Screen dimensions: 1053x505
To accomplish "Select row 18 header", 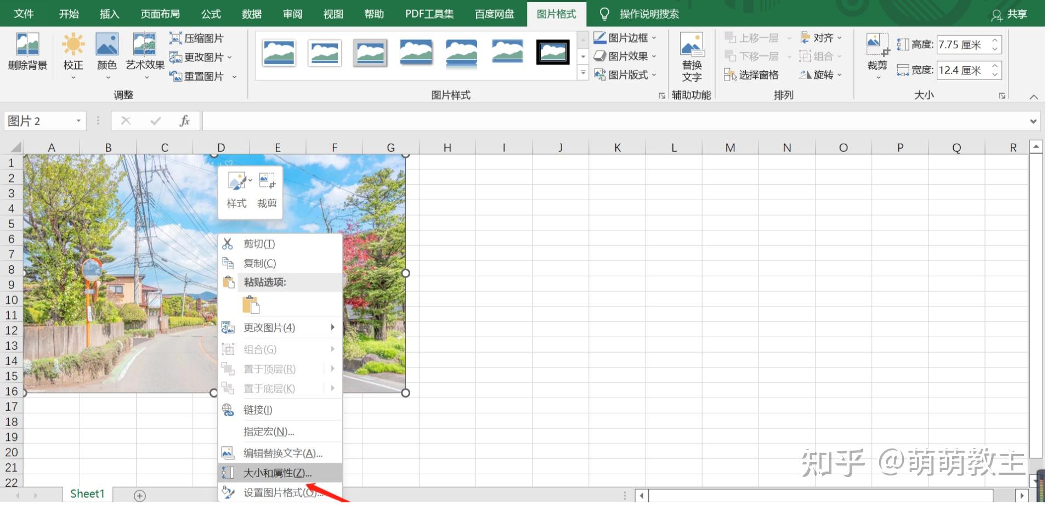I will [x=12, y=422].
